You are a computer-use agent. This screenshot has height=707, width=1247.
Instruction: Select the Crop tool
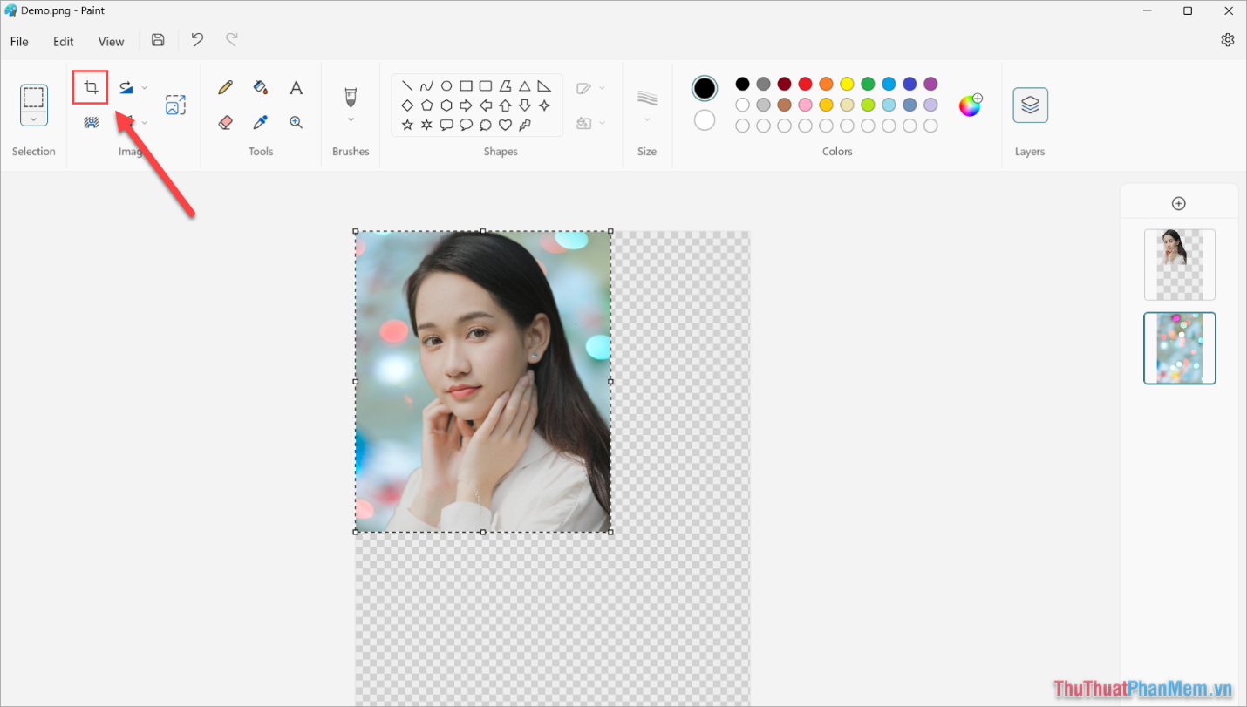pyautogui.click(x=90, y=87)
